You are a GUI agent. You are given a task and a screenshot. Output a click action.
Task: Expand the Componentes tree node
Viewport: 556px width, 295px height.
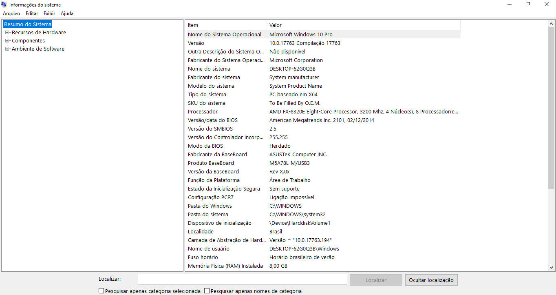tap(7, 41)
